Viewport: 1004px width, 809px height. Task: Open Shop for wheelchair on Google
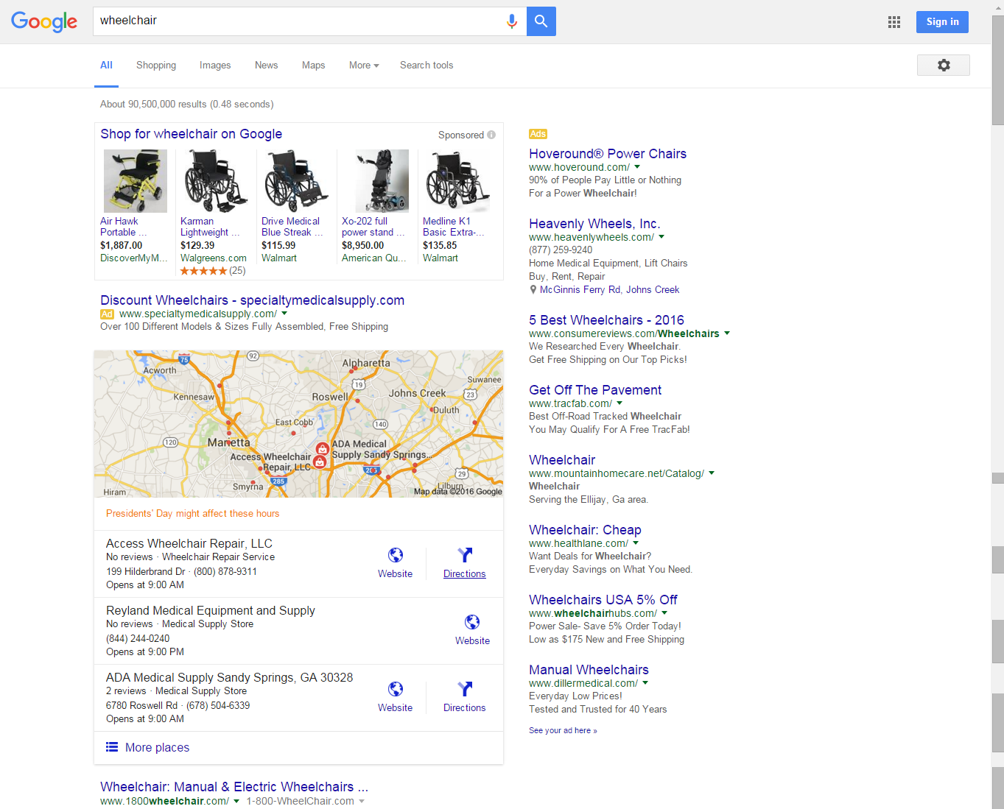[x=192, y=134]
